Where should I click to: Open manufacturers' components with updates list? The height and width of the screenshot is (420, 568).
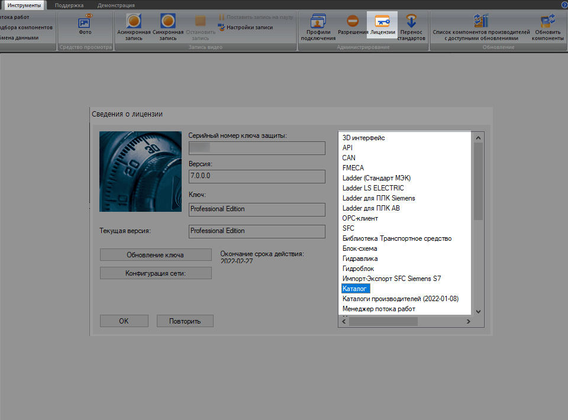[480, 22]
